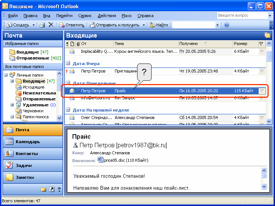
Task: Collapse the Папки поиска node
Action: (12, 117)
